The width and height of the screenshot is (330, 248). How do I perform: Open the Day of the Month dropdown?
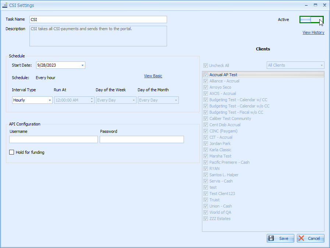click(175, 100)
